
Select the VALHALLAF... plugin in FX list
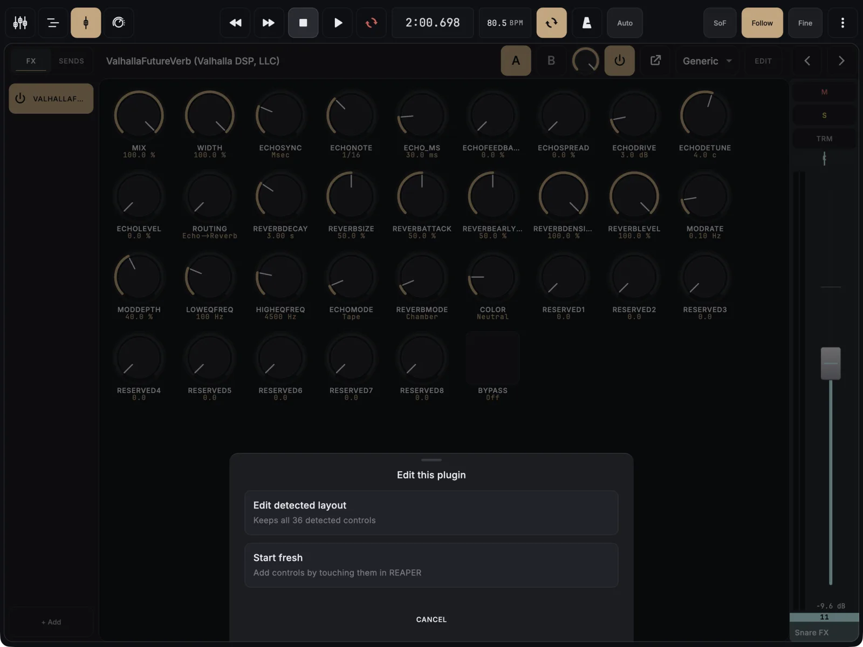(x=51, y=99)
